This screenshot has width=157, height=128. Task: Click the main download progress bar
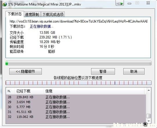pos(78,63)
